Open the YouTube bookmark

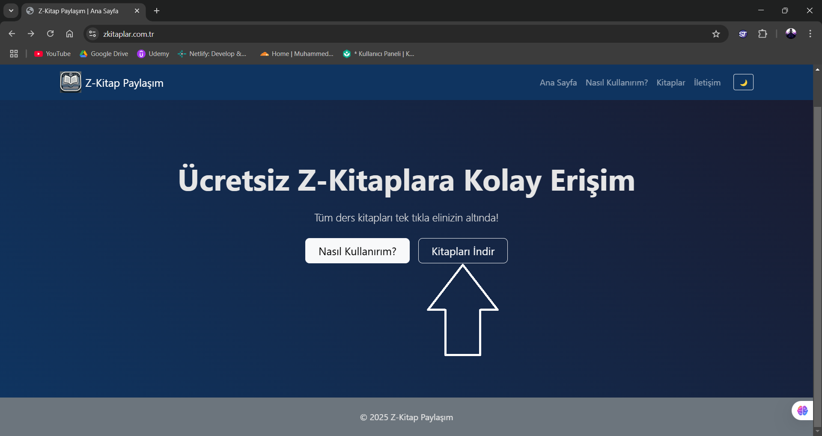53,54
